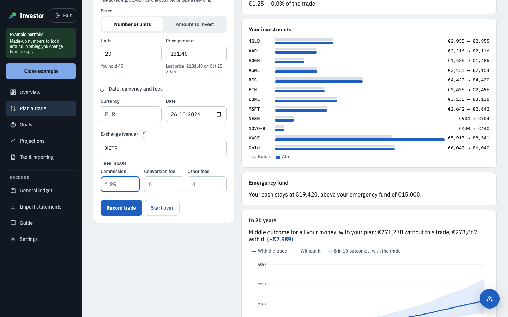Open the Overview page
Viewport: 508px width, 317px height.
41,92
